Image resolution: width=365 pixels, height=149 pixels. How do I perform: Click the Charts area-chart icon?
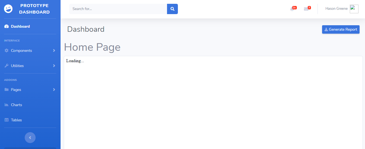pyautogui.click(x=7, y=105)
